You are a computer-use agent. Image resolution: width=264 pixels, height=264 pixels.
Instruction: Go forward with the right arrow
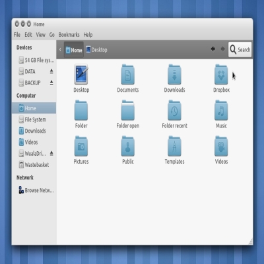(222, 49)
